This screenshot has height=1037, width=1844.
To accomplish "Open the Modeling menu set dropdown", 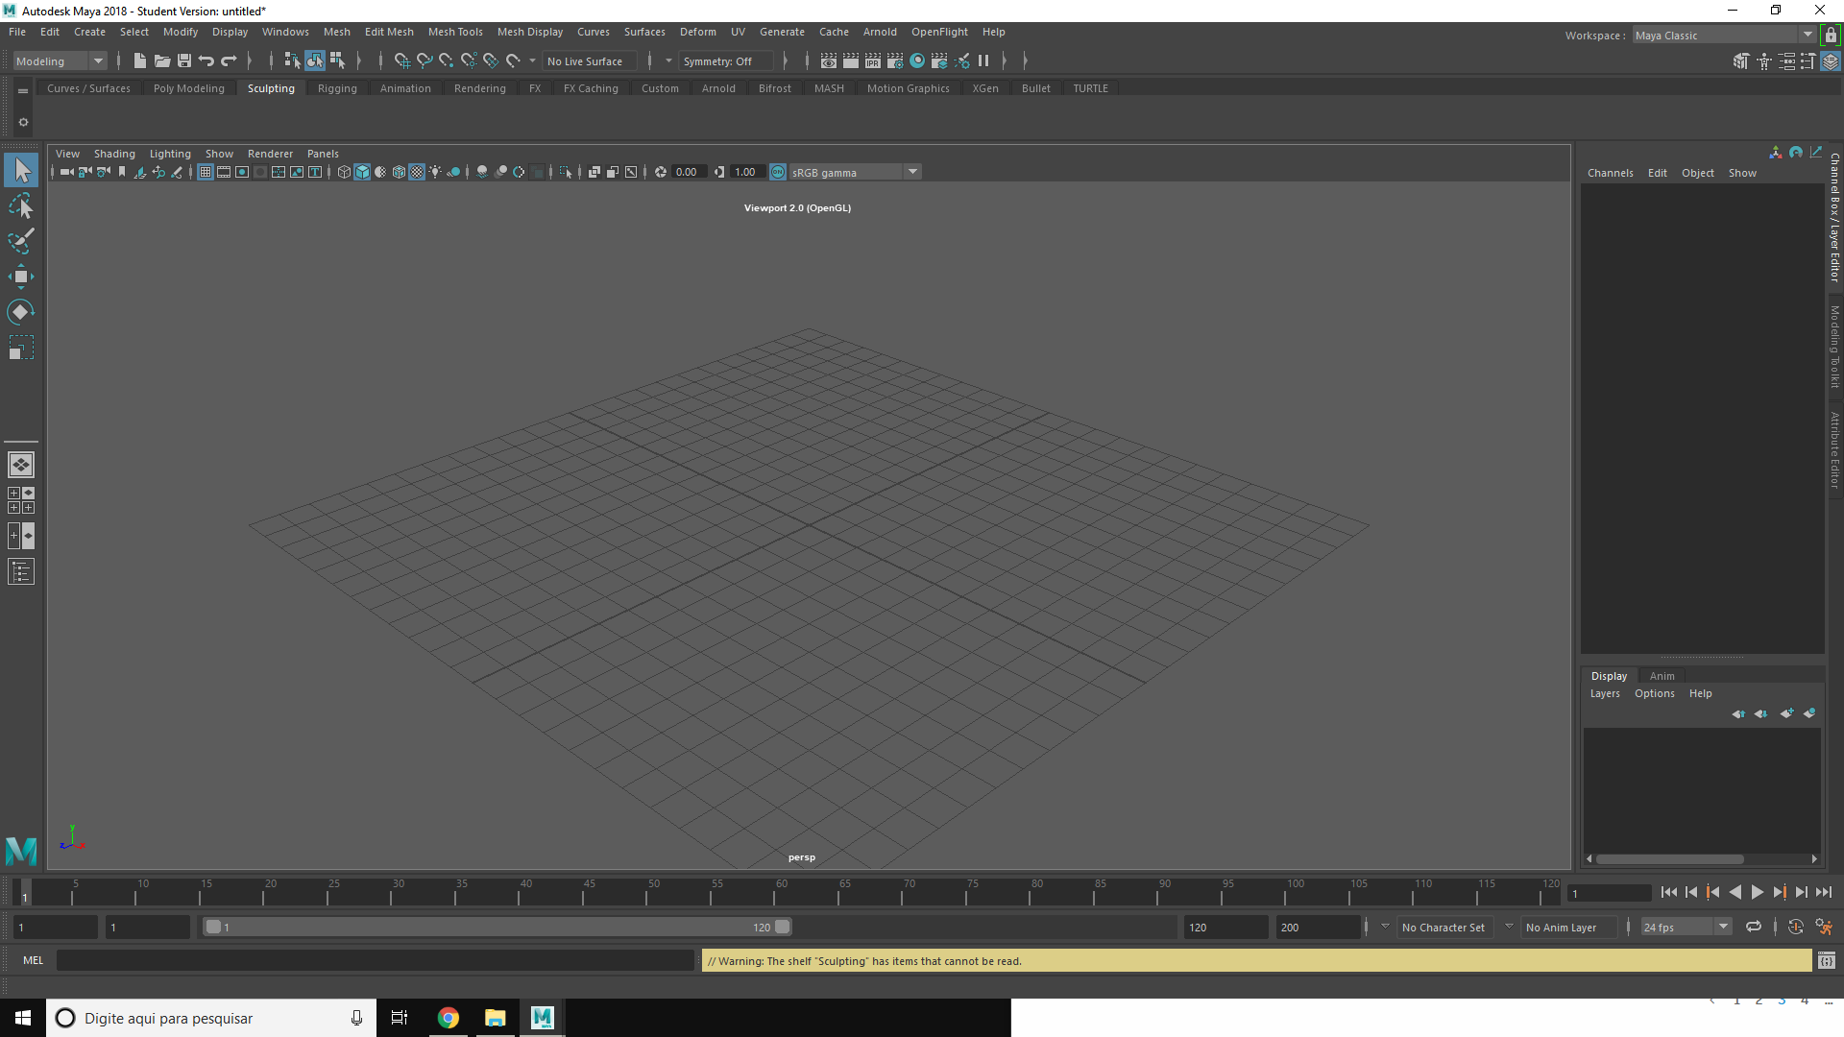I will 60,60.
